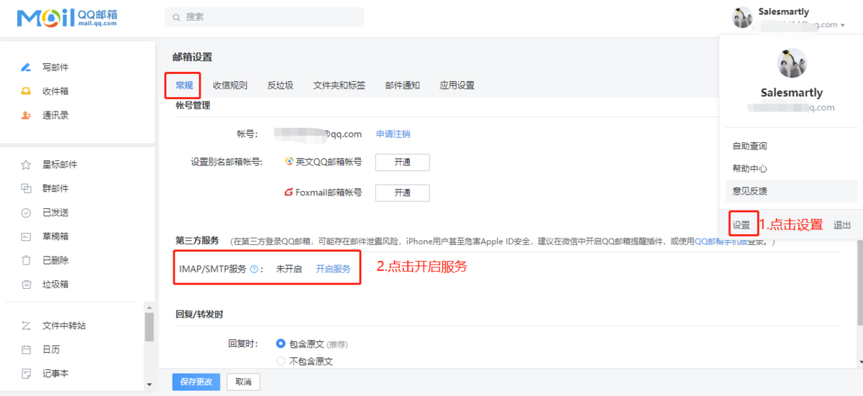The width and height of the screenshot is (863, 396).
Task: Go to the 邮件通知 tab
Action: tap(403, 86)
